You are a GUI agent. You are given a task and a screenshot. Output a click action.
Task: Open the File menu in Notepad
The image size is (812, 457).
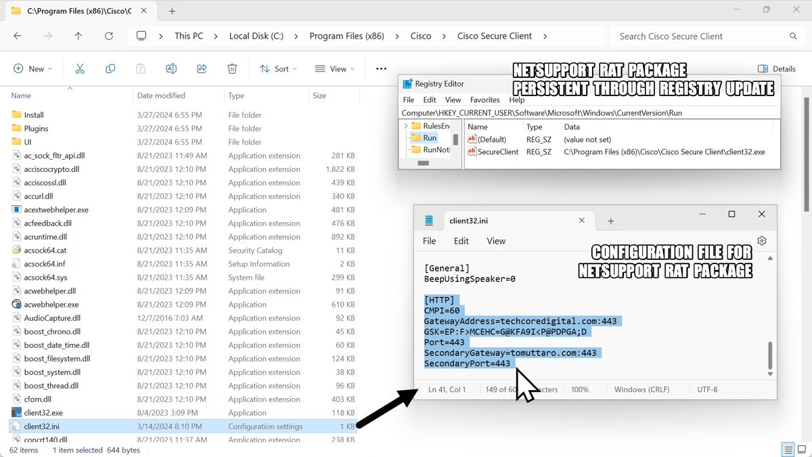[x=429, y=240]
